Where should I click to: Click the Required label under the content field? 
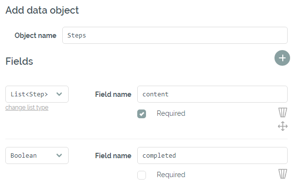(x=171, y=113)
